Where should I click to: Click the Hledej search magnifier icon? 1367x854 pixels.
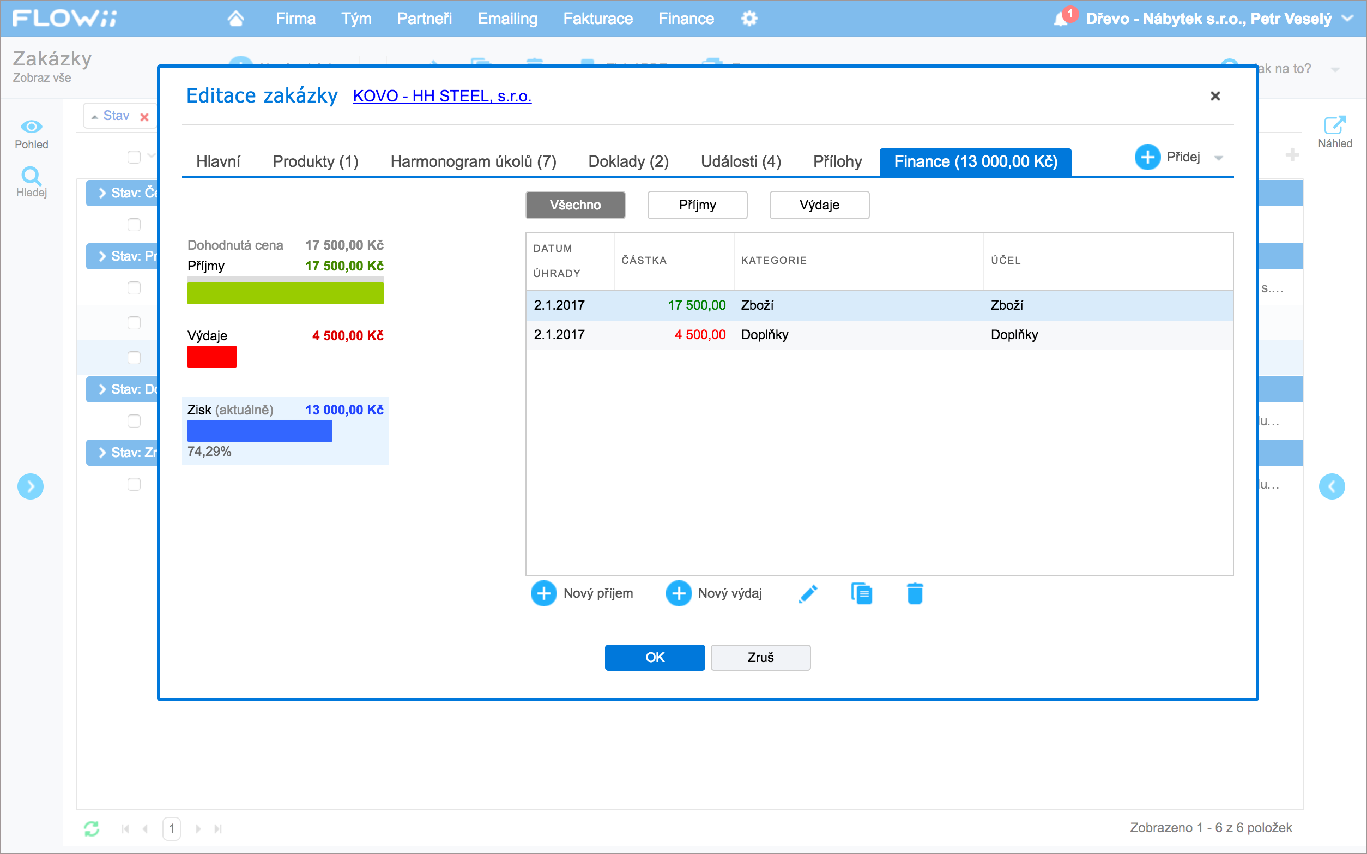(31, 176)
